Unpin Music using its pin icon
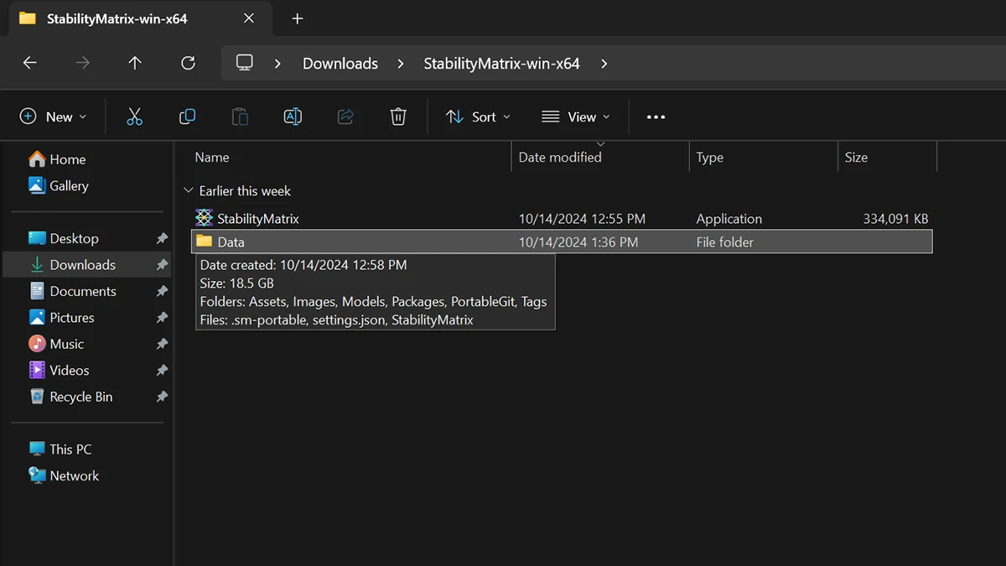1006x566 pixels. 162,345
